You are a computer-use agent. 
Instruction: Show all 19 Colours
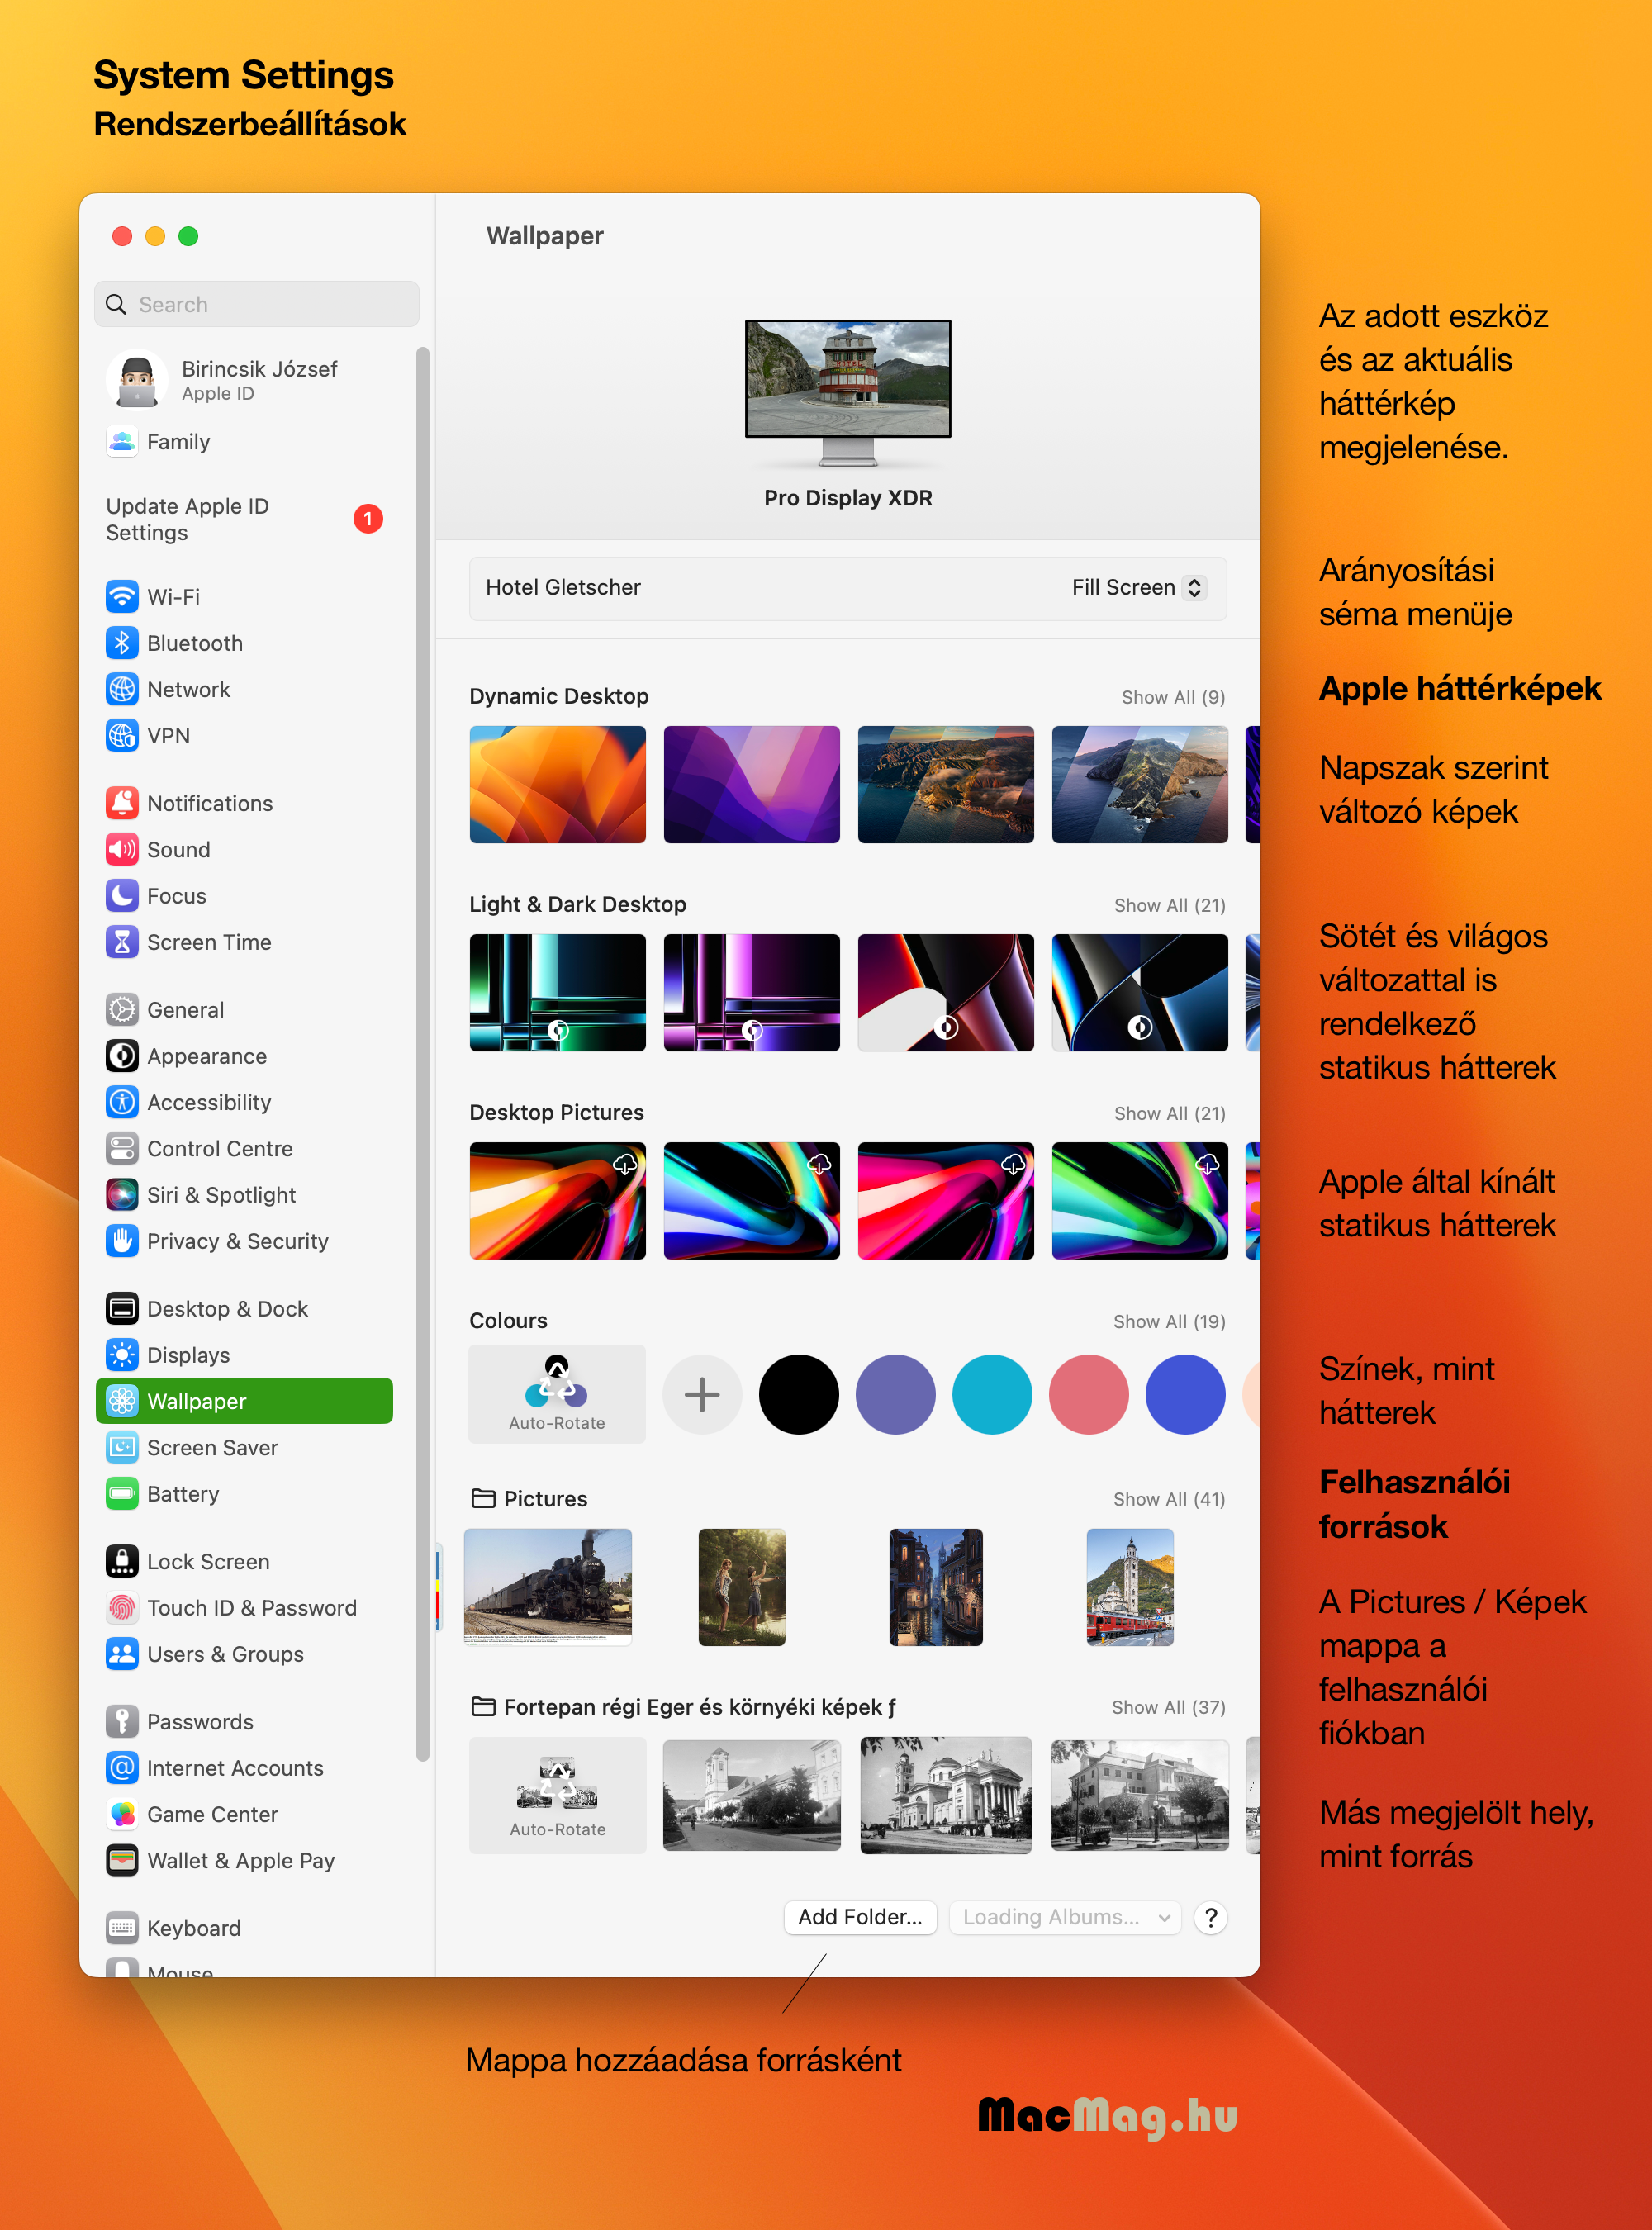1169,1321
